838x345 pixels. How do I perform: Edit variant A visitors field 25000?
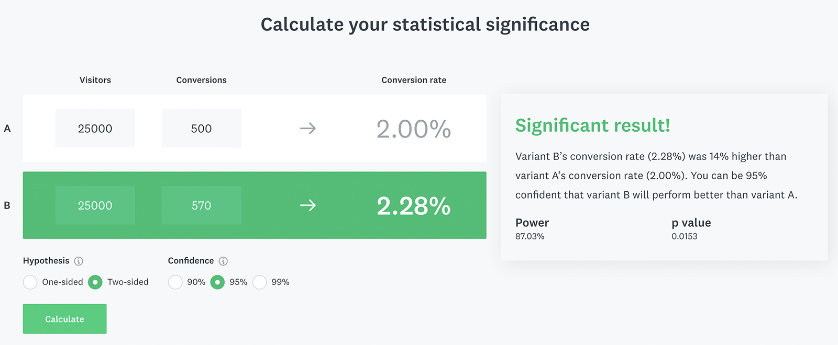coord(95,128)
